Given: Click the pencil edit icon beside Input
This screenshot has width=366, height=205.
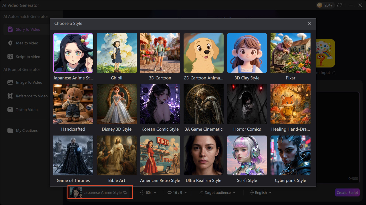Looking at the screenshot, I should (x=333, y=73).
